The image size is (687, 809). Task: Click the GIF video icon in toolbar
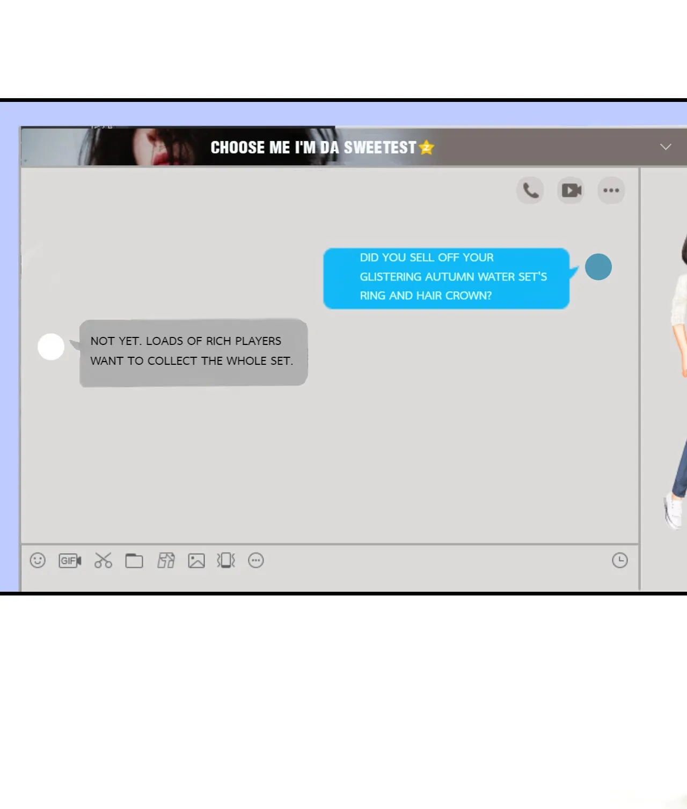coord(70,561)
